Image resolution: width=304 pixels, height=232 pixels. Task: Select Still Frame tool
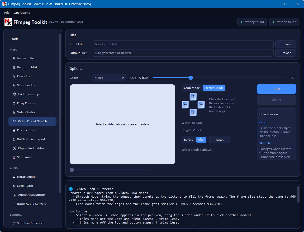point(32,157)
